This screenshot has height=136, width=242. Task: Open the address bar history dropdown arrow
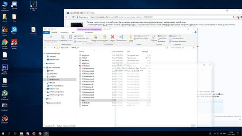pyautogui.click(x=165, y=48)
